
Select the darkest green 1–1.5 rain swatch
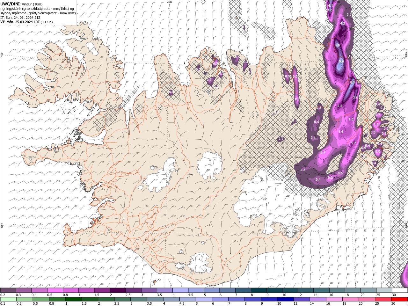tap(73, 299)
